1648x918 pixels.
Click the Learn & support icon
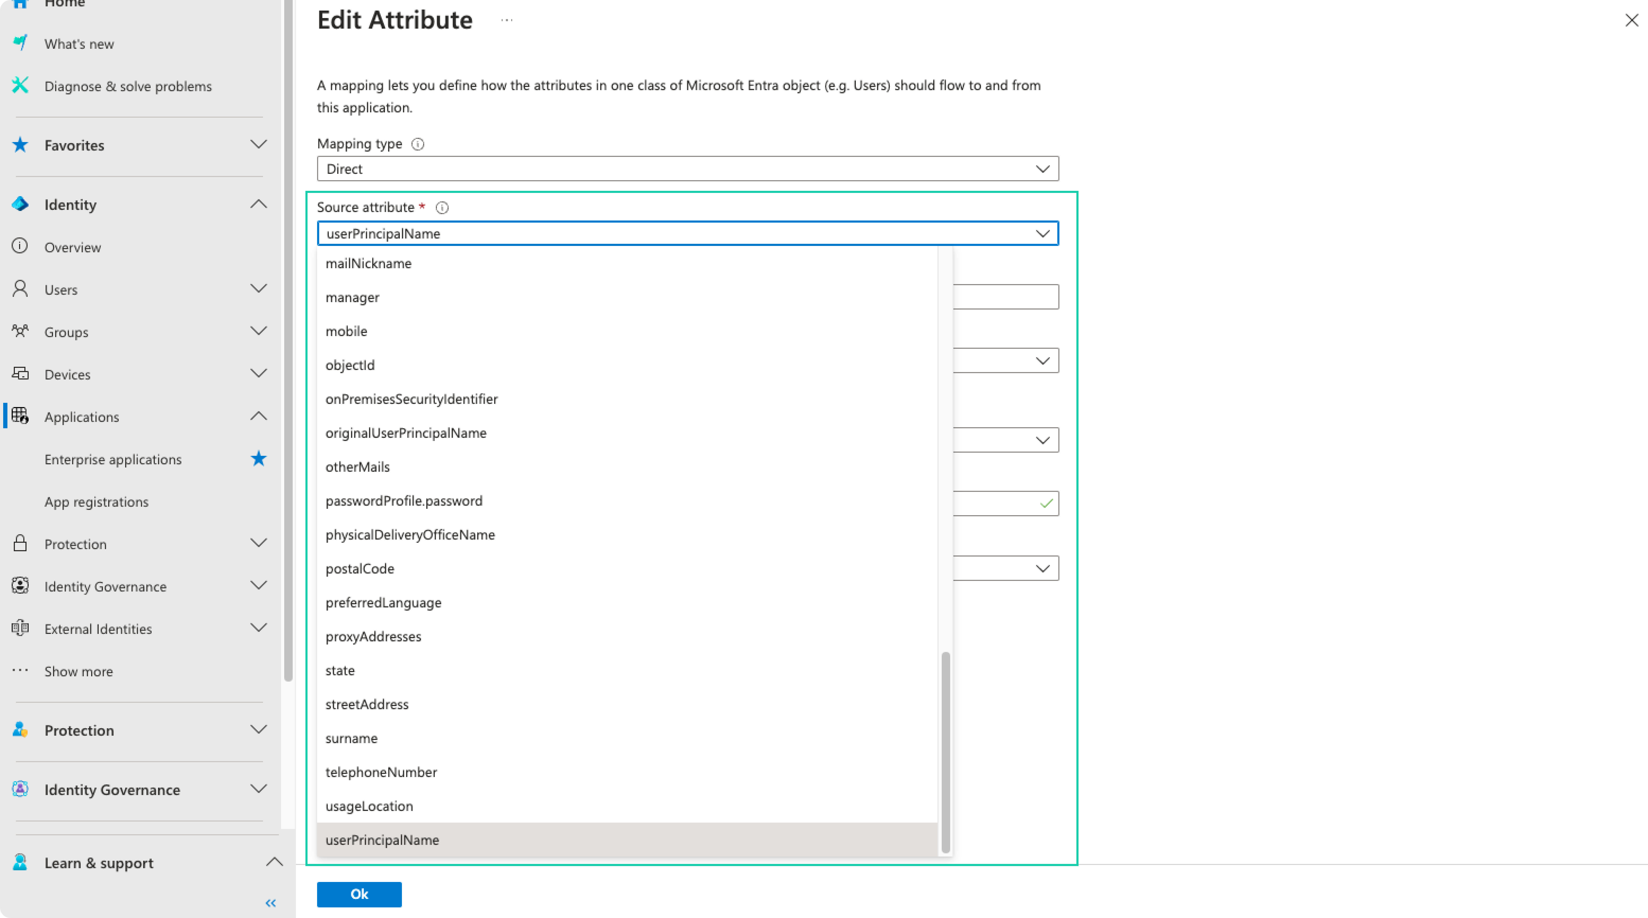20,862
